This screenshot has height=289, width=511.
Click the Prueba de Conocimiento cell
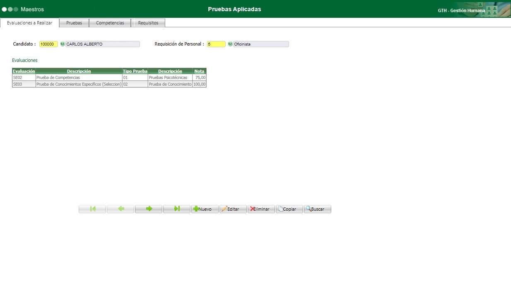(x=170, y=84)
